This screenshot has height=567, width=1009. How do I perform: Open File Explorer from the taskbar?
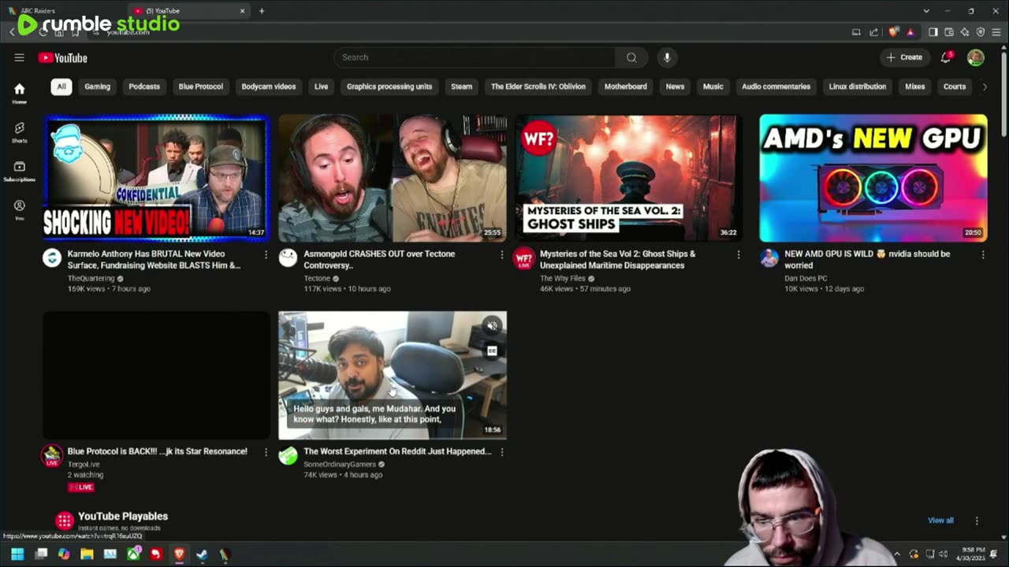87,554
